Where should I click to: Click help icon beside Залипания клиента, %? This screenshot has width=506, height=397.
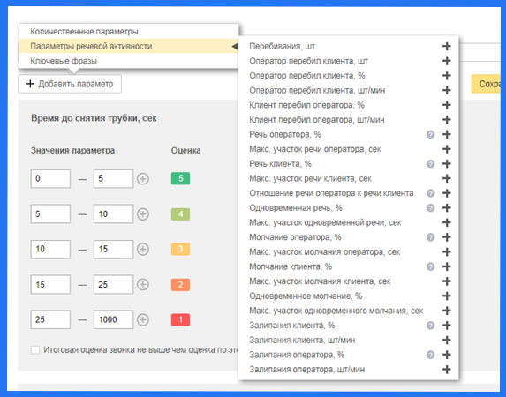pos(430,326)
